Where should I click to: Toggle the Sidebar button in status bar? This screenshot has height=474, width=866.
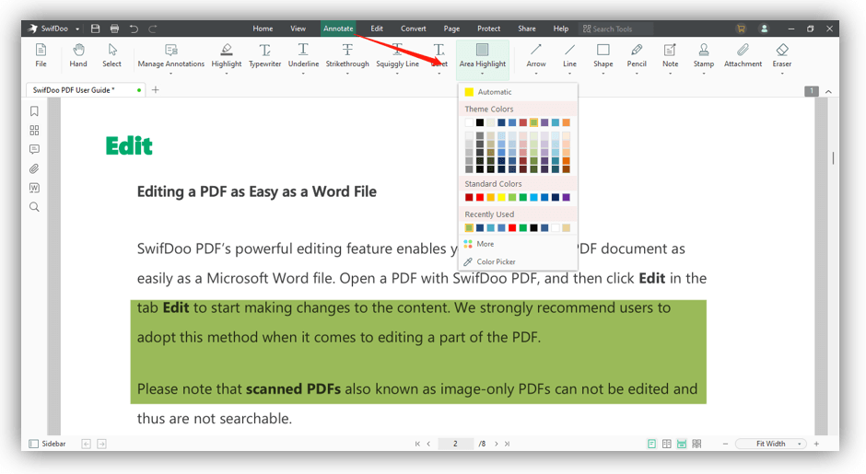click(48, 444)
